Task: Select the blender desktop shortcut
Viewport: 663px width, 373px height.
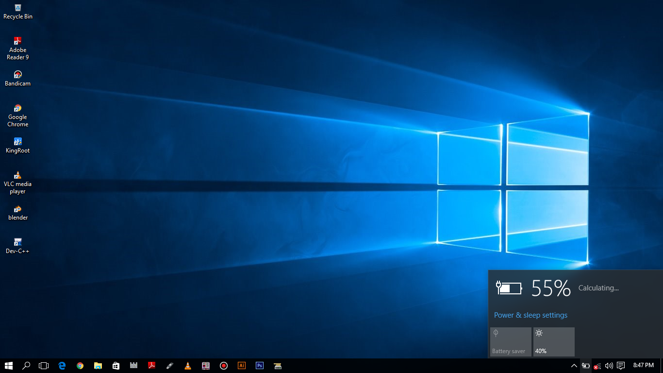Action: pos(18,213)
